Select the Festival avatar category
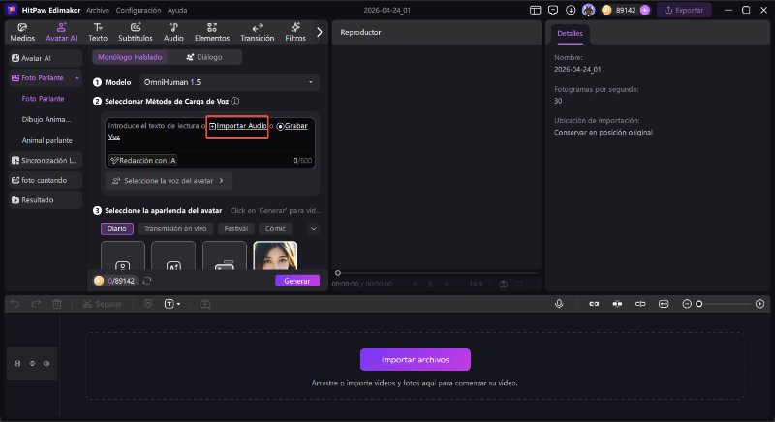The width and height of the screenshot is (775, 422). (235, 228)
